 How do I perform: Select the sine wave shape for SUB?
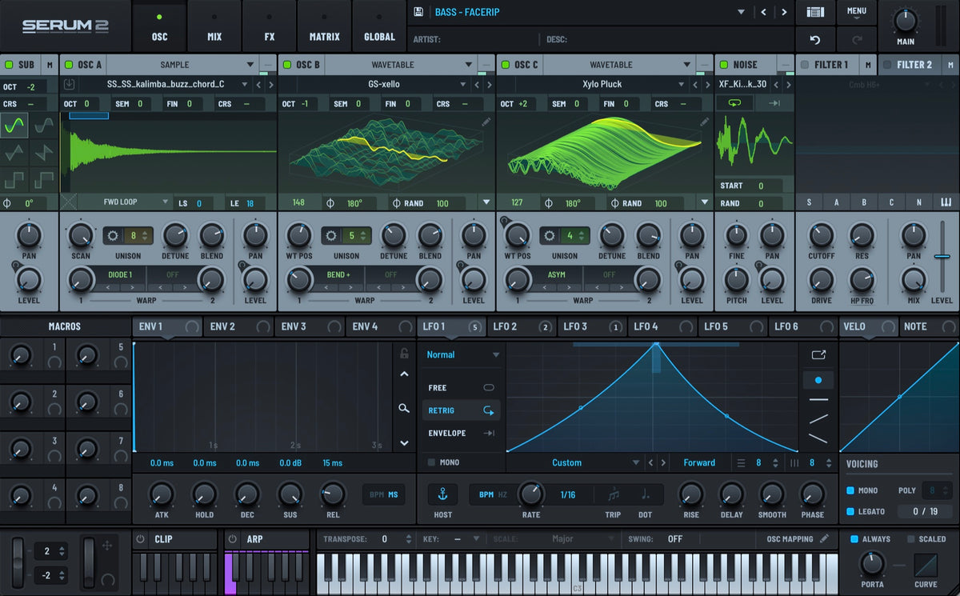(14, 125)
